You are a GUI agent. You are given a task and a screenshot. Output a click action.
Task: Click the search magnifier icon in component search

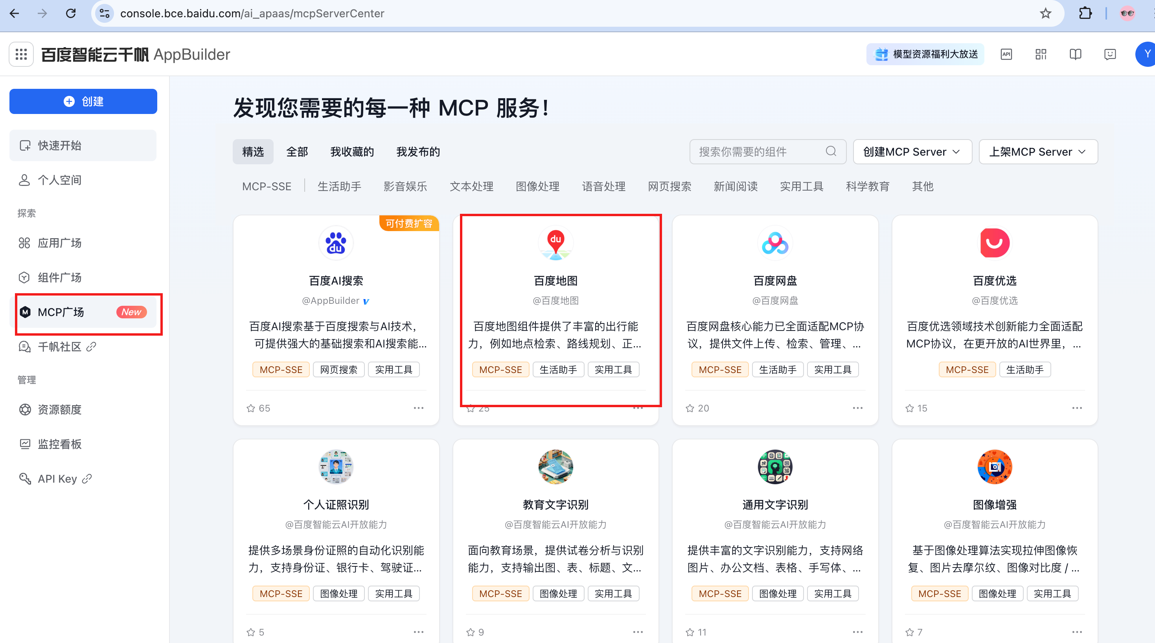[831, 152]
